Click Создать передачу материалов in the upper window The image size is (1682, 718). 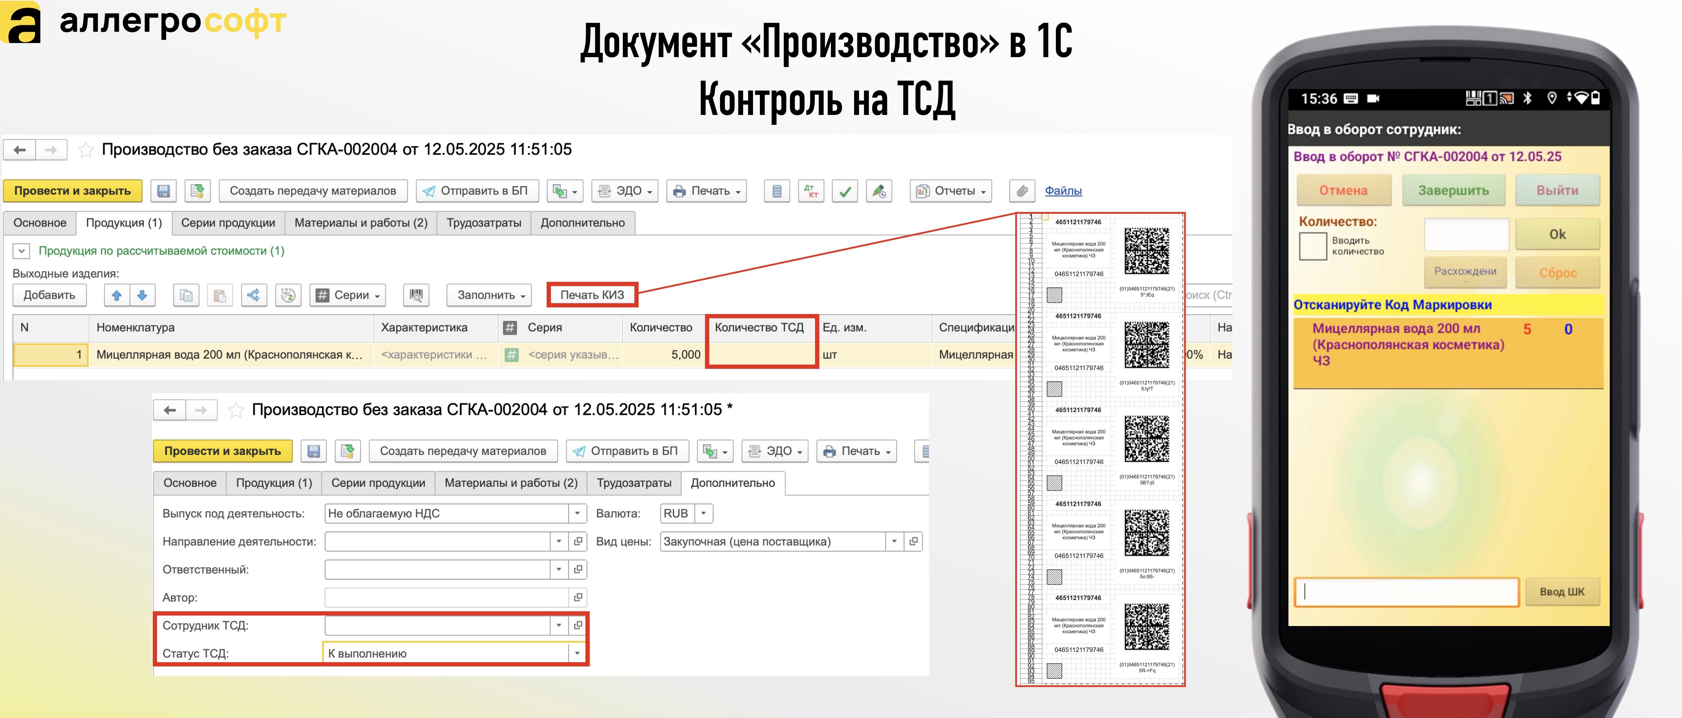click(313, 191)
